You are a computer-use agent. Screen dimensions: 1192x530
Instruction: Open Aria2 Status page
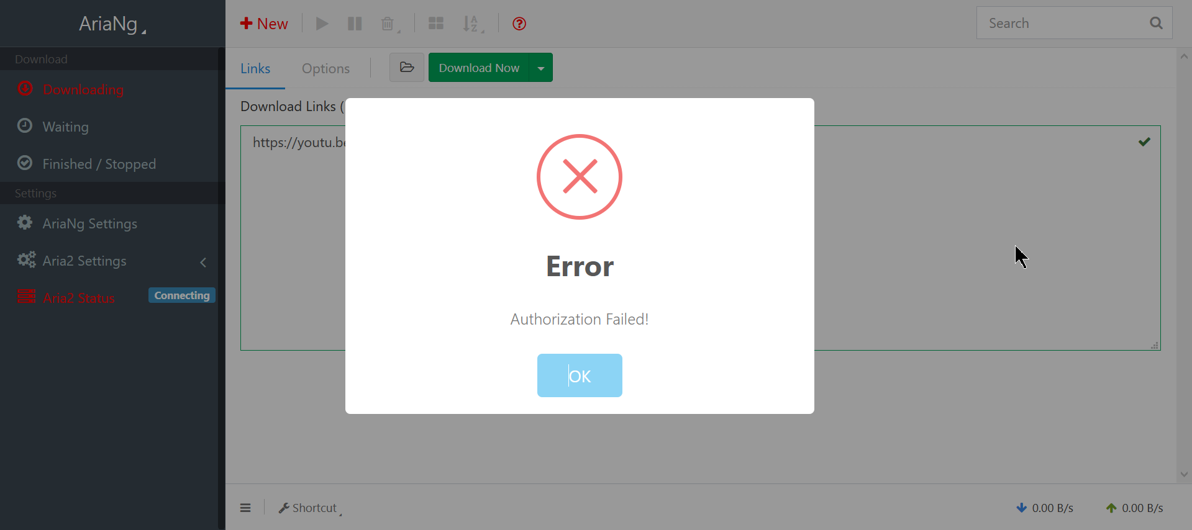[x=79, y=298]
